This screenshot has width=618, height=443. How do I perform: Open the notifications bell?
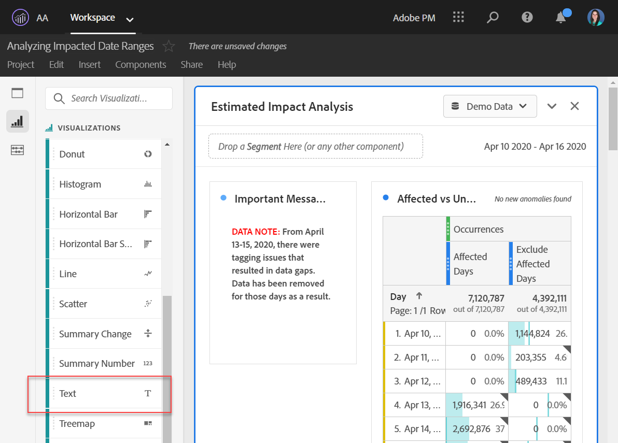tap(561, 18)
